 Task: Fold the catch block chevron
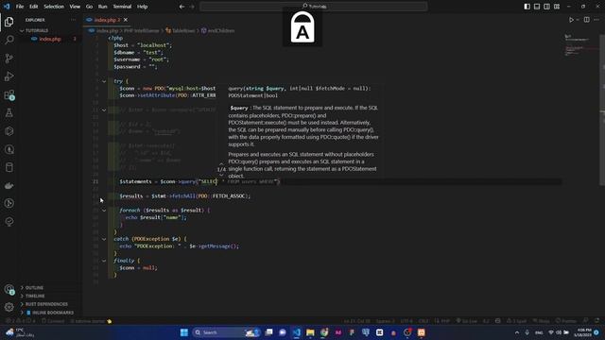pyautogui.click(x=104, y=239)
